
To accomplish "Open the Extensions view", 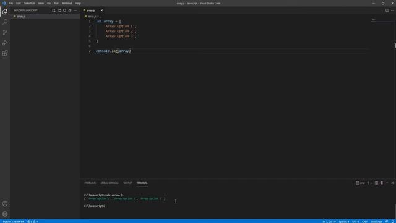I will click(5, 53).
